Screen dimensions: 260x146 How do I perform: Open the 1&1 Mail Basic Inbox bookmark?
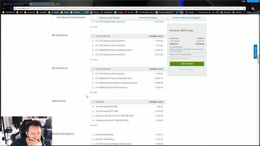click(145, 12)
